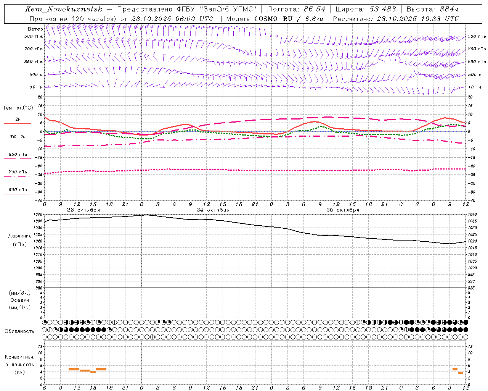Click the '(гПа)' unit label under Давление
Viewport: 488px width, 391px height.
pyautogui.click(x=20, y=245)
